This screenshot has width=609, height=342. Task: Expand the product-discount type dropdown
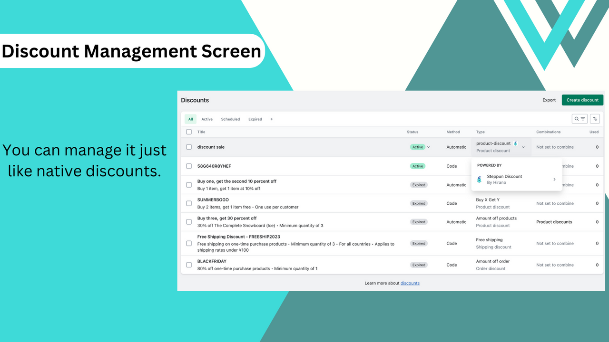(x=523, y=147)
